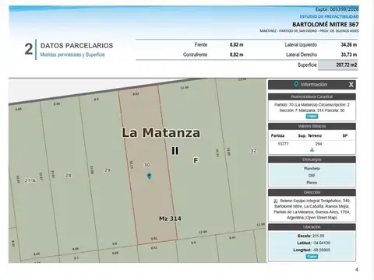
Task: Click the Contrafrente value 8,82 m
Action: tap(236, 54)
